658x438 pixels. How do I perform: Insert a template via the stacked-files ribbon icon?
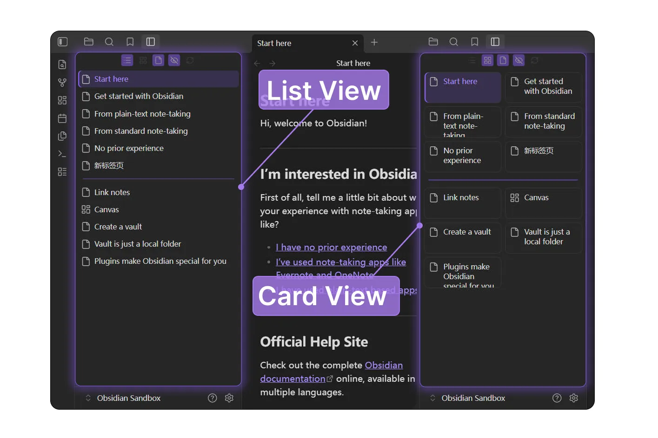coord(62,136)
